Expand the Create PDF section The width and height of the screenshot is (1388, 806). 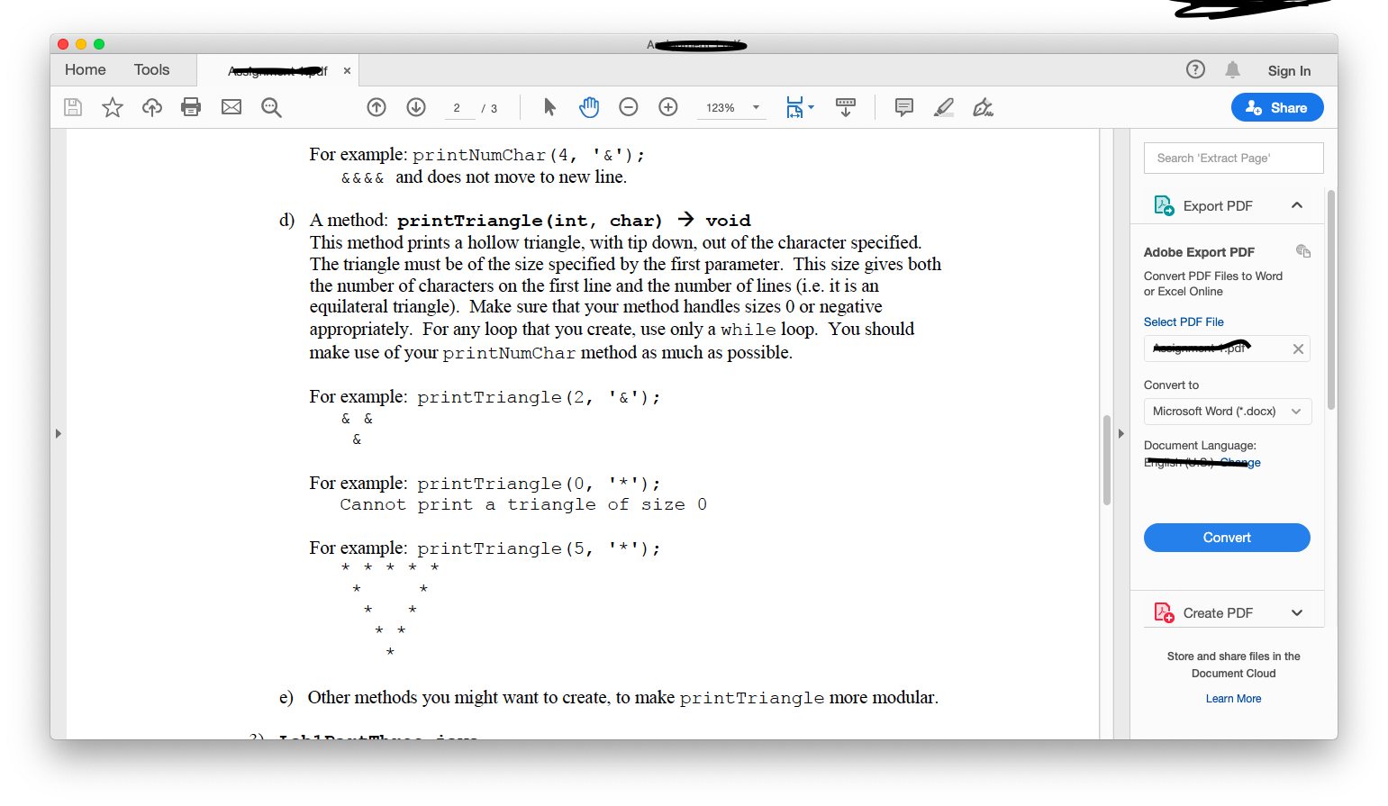[x=1297, y=612]
